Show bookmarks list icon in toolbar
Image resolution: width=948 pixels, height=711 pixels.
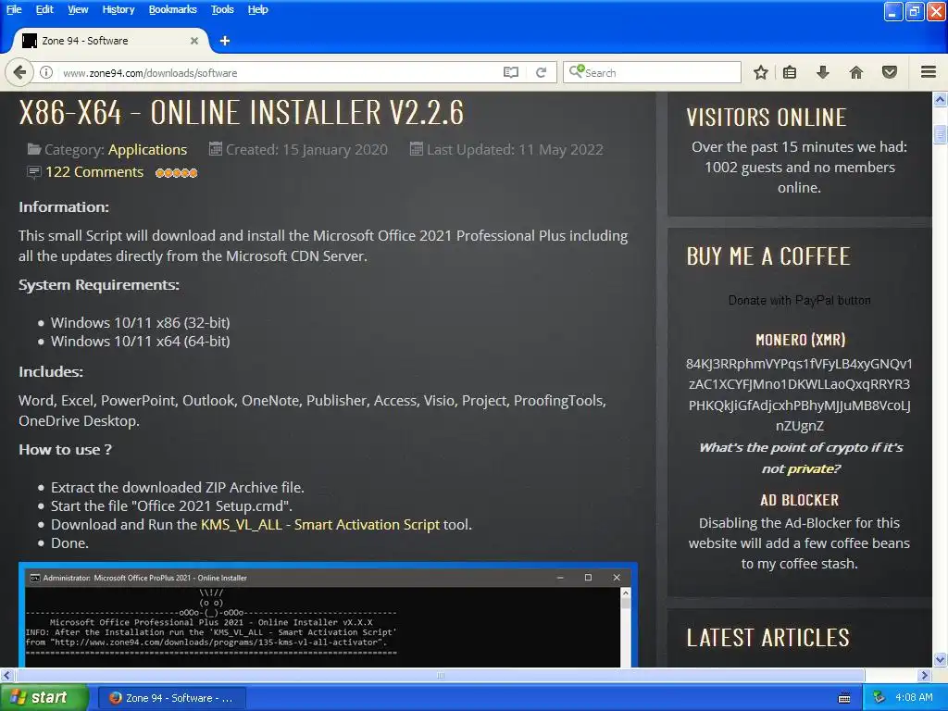790,72
